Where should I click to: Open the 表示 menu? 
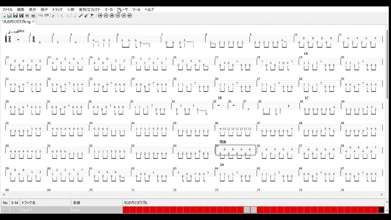tap(32, 9)
